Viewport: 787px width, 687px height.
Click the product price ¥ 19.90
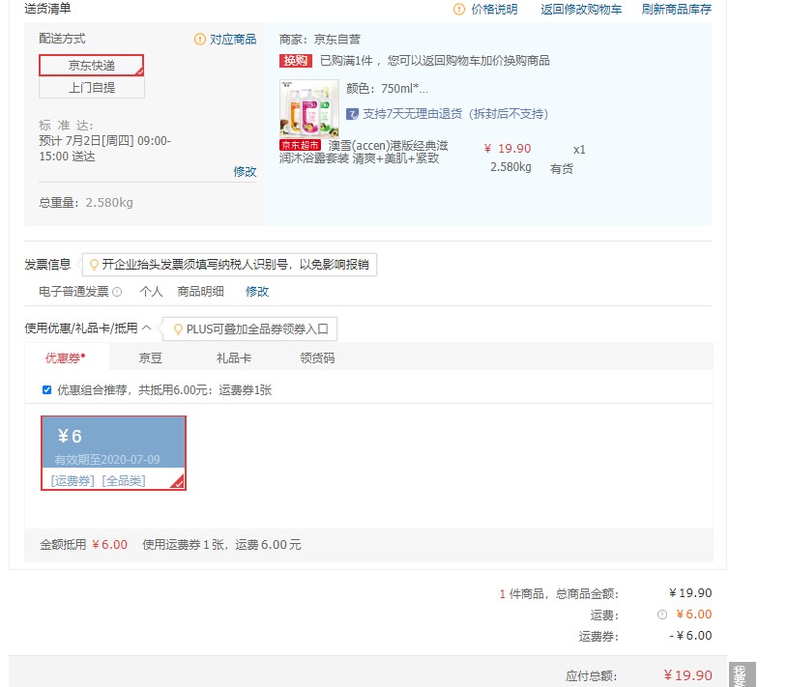tap(508, 149)
